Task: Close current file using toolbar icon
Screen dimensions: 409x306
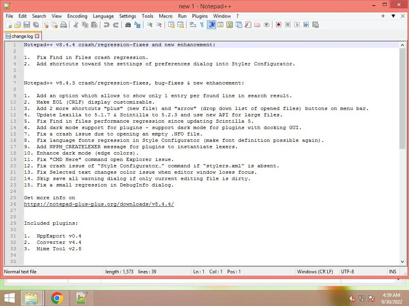Action: [x=45, y=25]
